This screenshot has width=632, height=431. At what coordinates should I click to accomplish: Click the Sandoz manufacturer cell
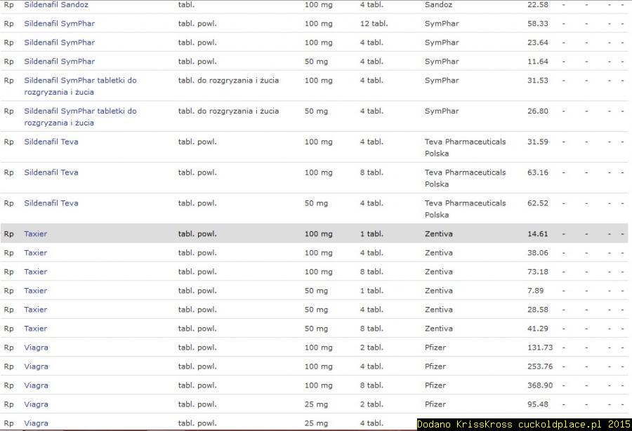439,5
